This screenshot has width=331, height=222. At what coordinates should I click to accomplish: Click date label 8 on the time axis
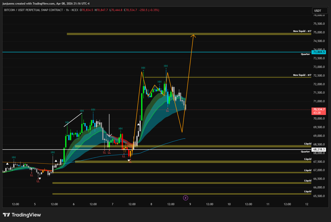(x=151, y=204)
